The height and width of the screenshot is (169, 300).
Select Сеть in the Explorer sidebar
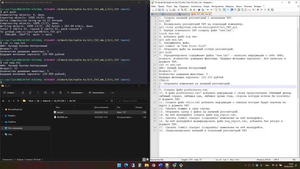10,134
